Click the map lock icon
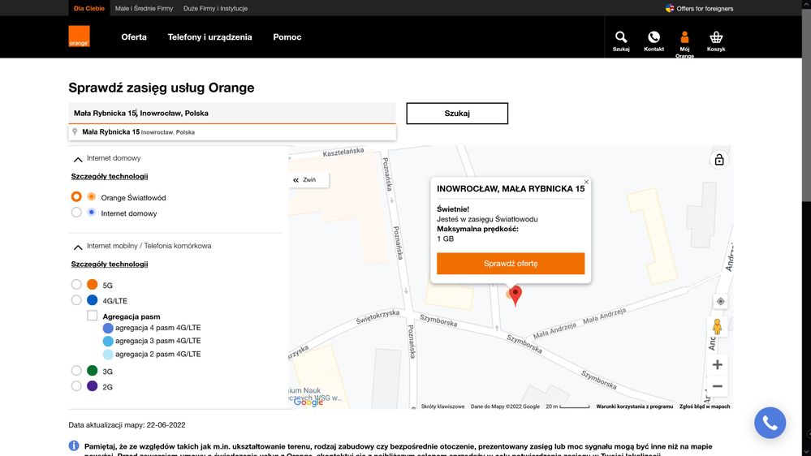The image size is (811, 456). click(719, 160)
